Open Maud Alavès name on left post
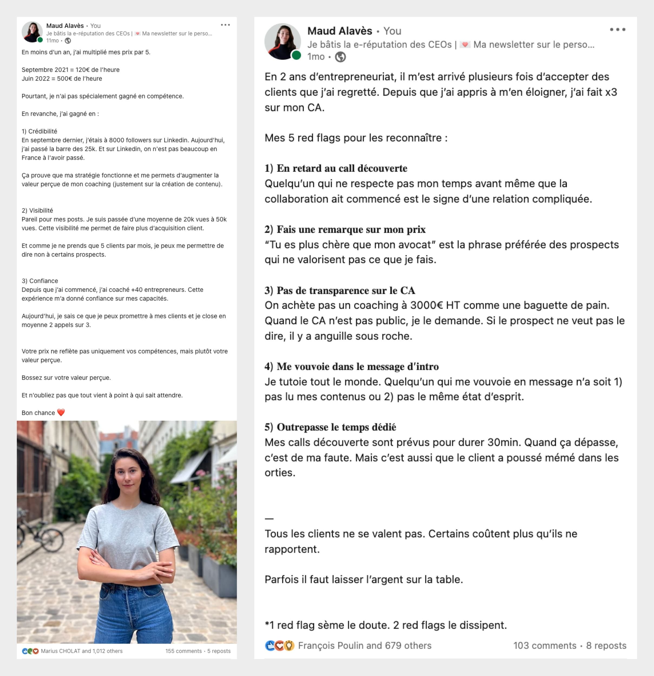654x676 pixels. [x=65, y=26]
